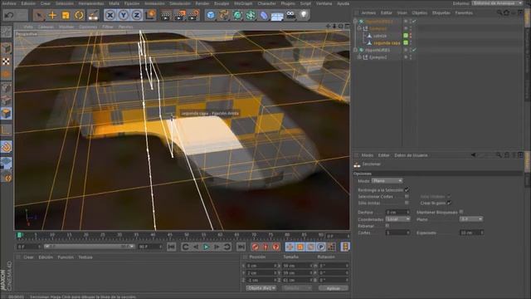Image resolution: width=531 pixels, height=299 pixels.
Task: Go to start of animation
Action: point(172,247)
